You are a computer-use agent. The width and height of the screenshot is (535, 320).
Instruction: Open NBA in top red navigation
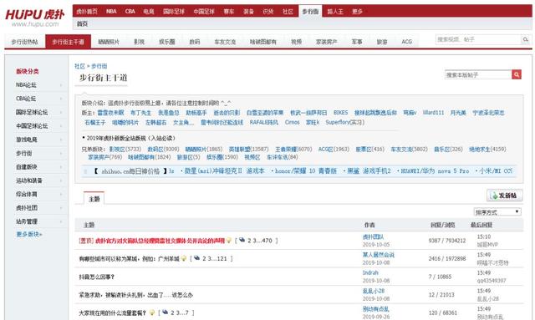click(x=111, y=11)
